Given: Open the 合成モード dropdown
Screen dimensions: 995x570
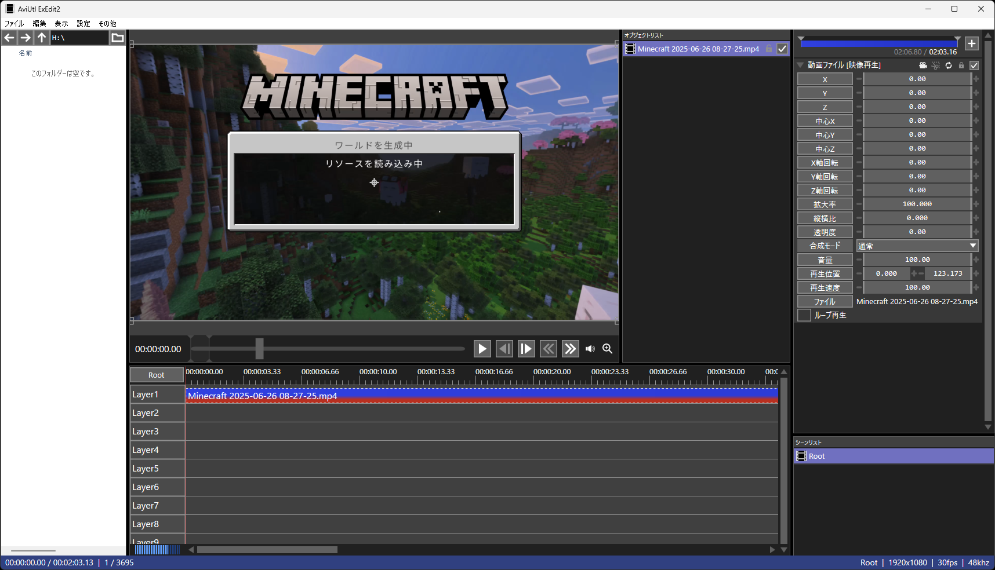Looking at the screenshot, I should [917, 246].
